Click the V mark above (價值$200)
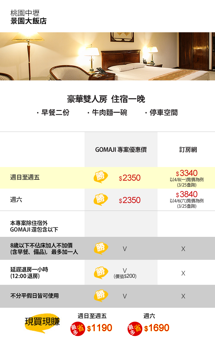Screen dimensions: 215x341 tap(125, 270)
